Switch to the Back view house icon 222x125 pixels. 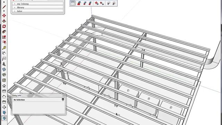(x=4, y=97)
